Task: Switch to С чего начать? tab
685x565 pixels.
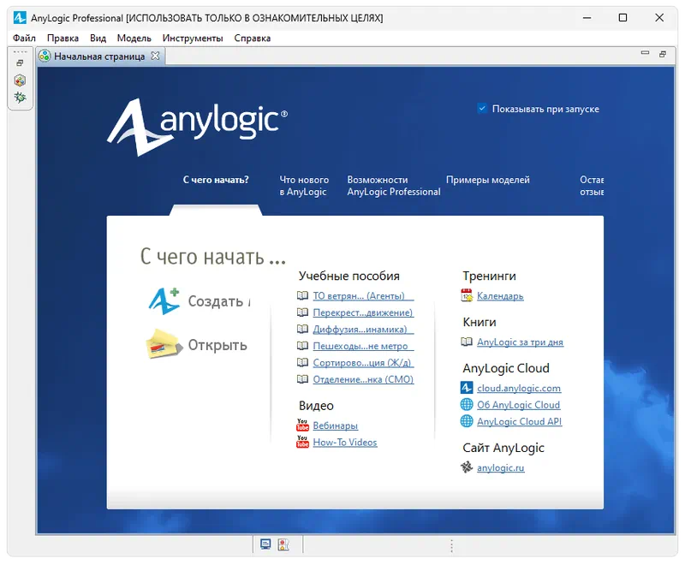Action: click(216, 180)
